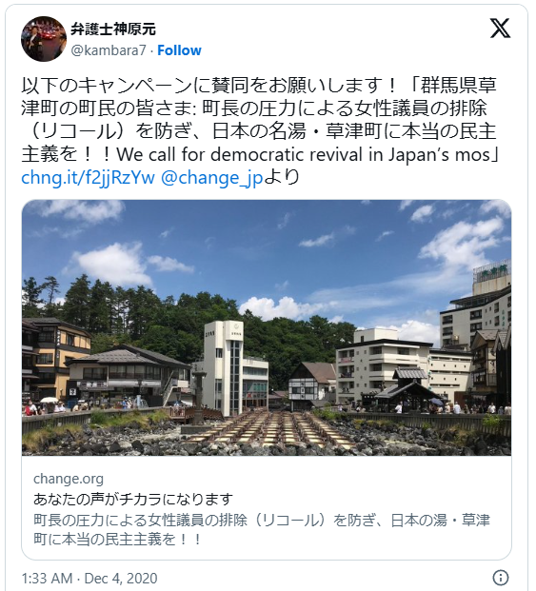This screenshot has height=591, width=536.
Task: Click the wooden hot spring channels in the photo
Action: pos(271,428)
